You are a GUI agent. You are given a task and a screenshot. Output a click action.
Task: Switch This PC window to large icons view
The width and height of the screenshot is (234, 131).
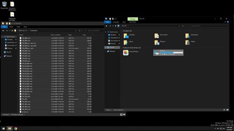(227, 110)
